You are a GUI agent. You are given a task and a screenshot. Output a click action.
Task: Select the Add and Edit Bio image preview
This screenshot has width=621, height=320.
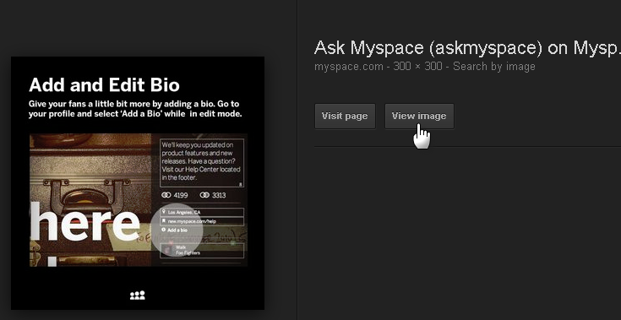coord(138,182)
